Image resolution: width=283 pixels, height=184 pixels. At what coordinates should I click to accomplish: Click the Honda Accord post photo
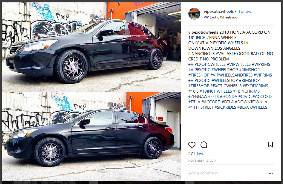[x=91, y=91]
